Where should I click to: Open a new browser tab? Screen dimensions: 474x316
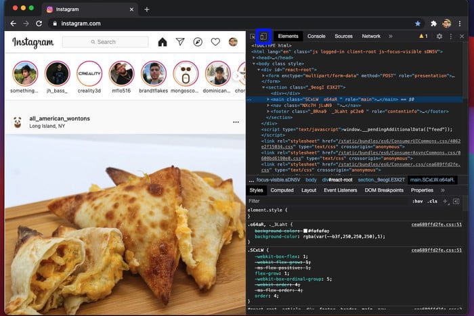click(x=147, y=9)
